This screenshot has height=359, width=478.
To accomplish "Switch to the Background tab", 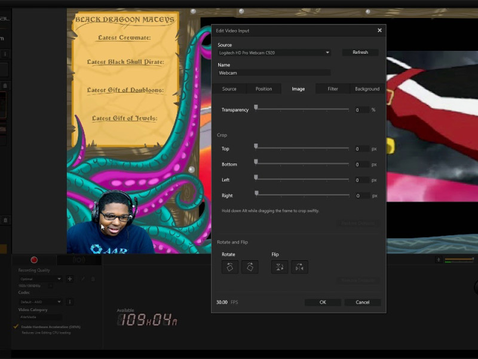I will [367, 89].
